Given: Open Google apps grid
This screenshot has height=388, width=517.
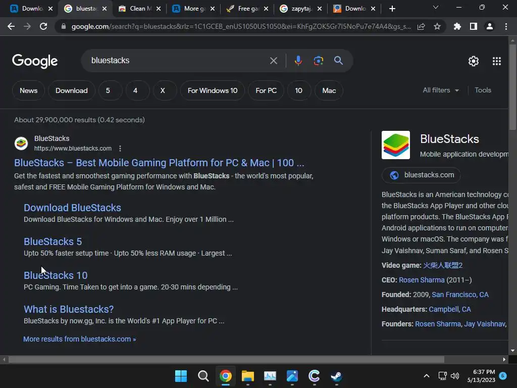Looking at the screenshot, I should coord(497,61).
